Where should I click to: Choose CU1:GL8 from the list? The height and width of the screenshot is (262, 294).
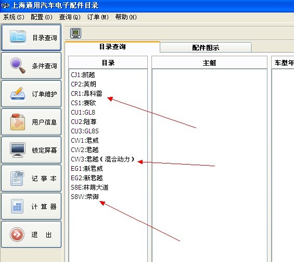[x=83, y=112]
